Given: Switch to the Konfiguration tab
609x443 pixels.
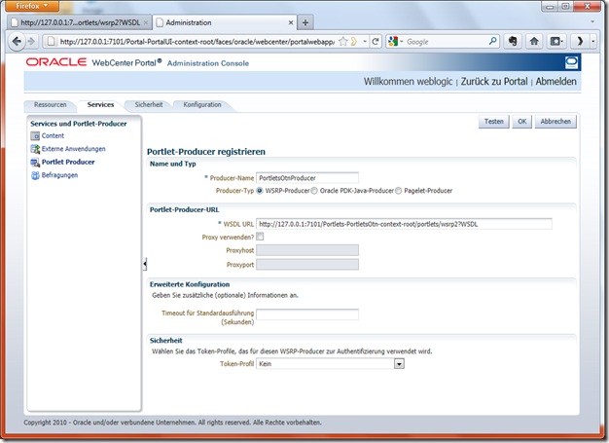Looking at the screenshot, I should [202, 105].
